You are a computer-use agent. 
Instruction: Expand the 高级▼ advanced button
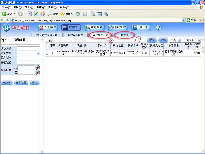point(7,83)
